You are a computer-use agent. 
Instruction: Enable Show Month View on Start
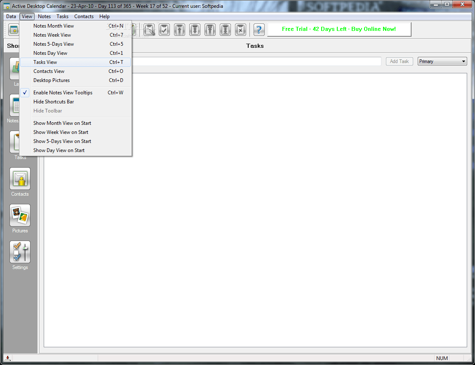[x=62, y=123]
